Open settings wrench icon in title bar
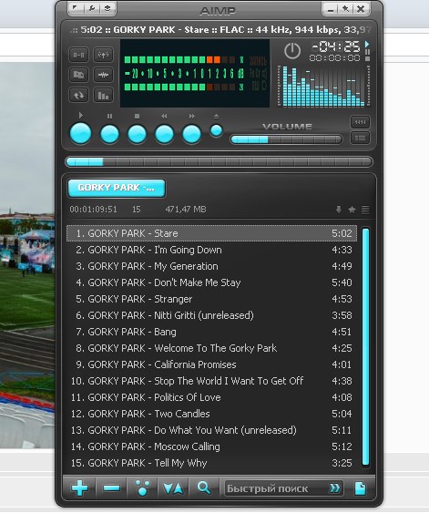Screen dimensions: 429x513 click(x=92, y=8)
